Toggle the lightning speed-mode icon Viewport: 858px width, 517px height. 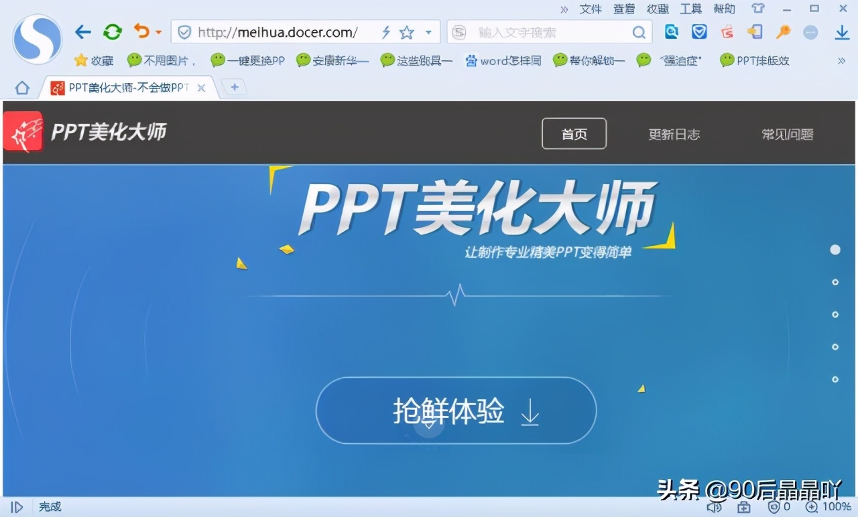(386, 32)
